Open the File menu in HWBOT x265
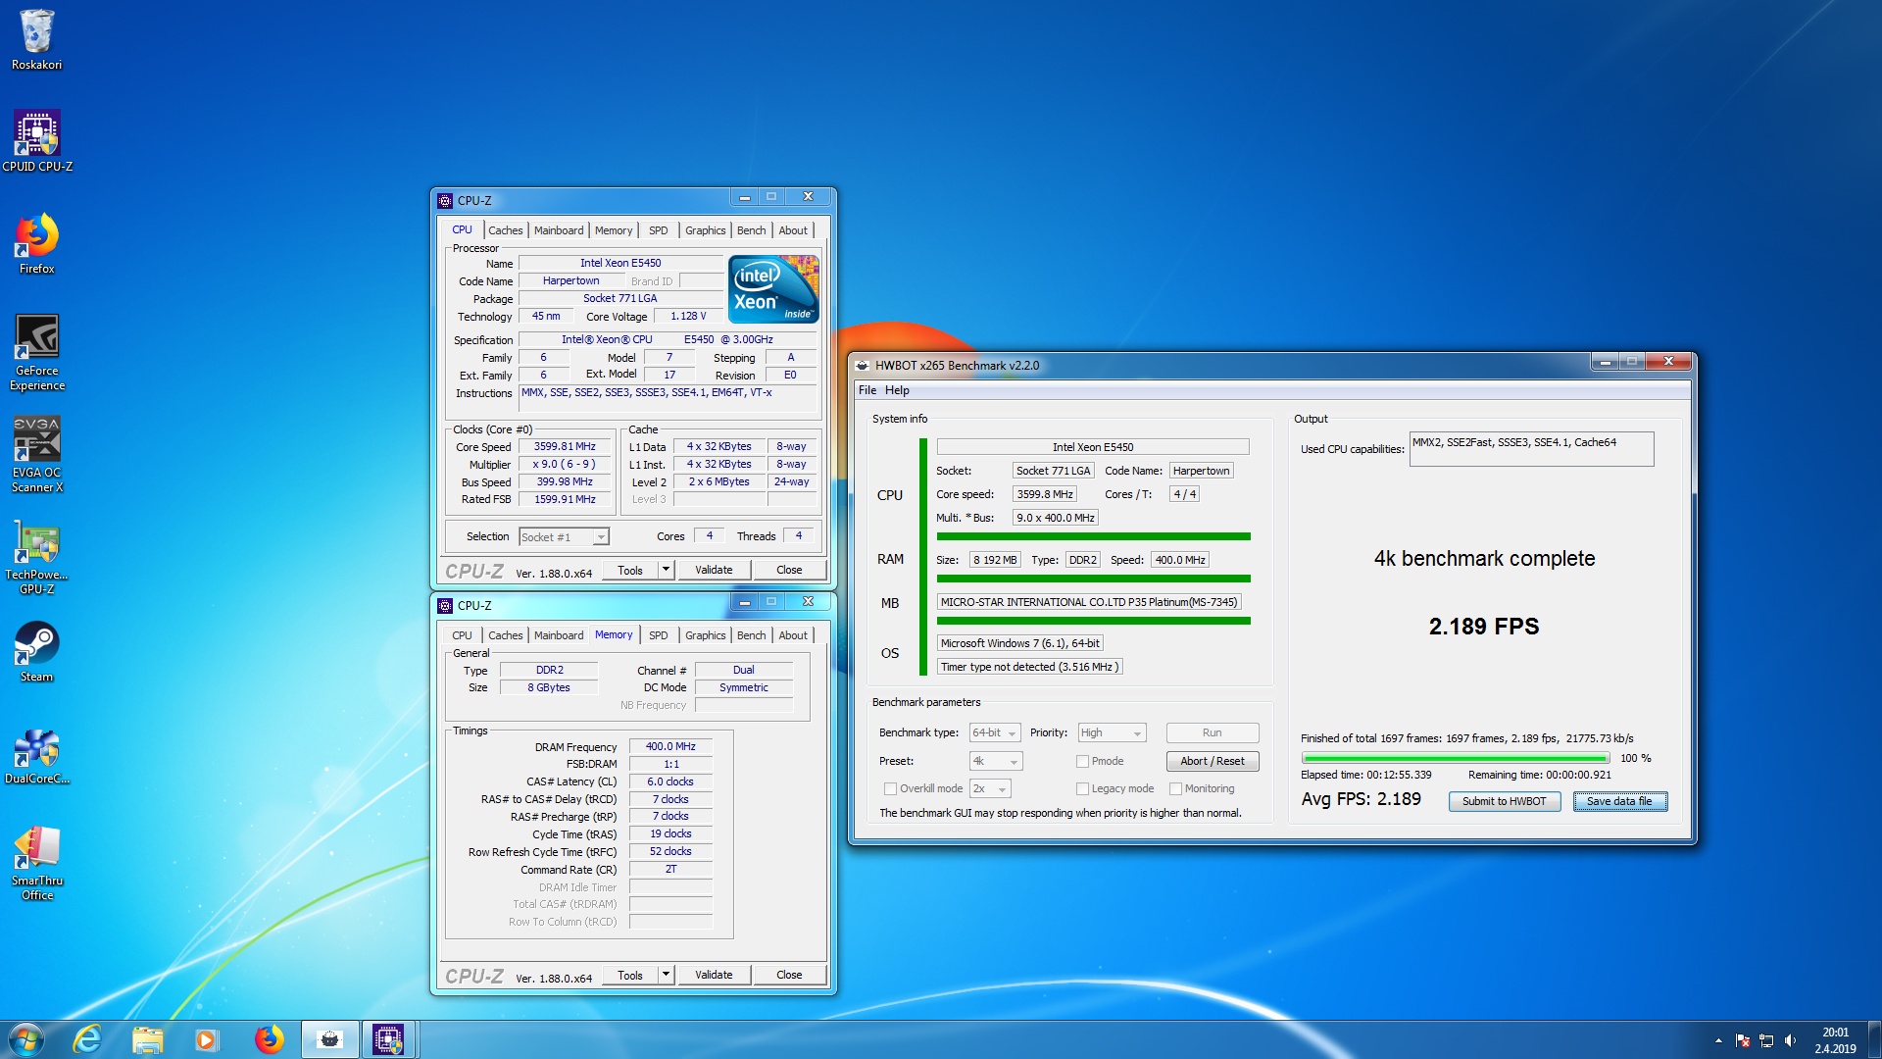Screen dimensions: 1882x1059 [x=867, y=390]
